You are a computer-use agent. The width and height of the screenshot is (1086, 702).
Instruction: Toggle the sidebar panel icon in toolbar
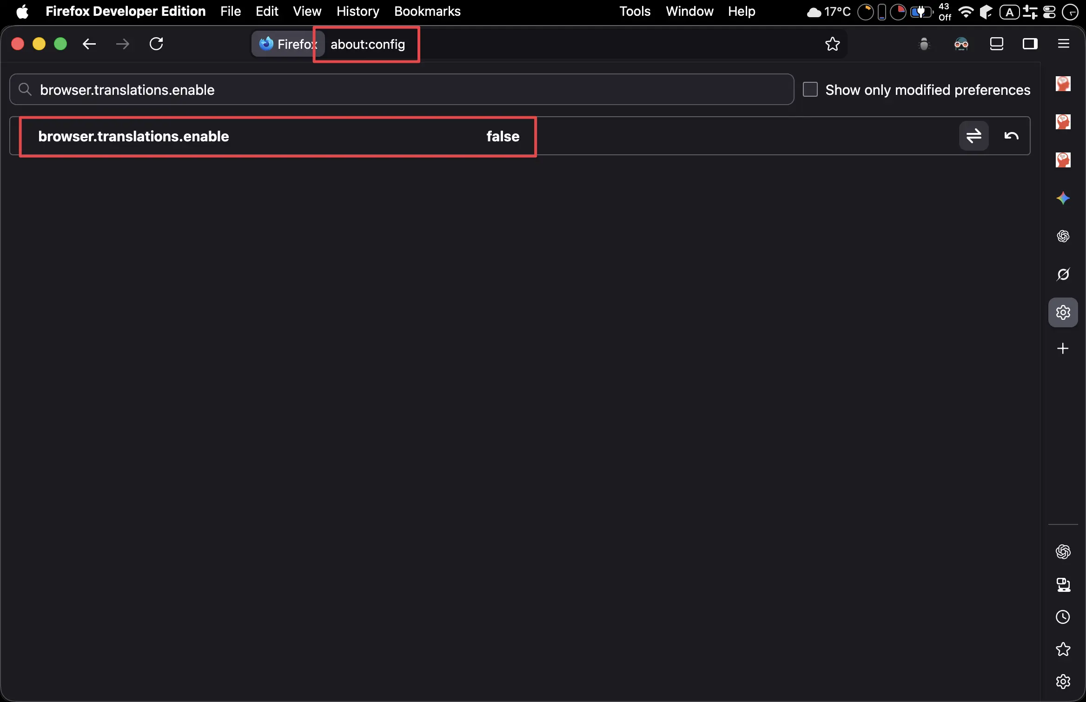1030,44
